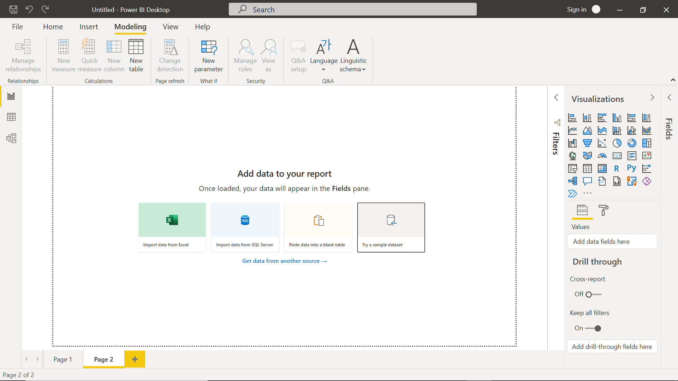This screenshot has width=678, height=381.
Task: Click Add data fields here input
Action: click(x=613, y=241)
